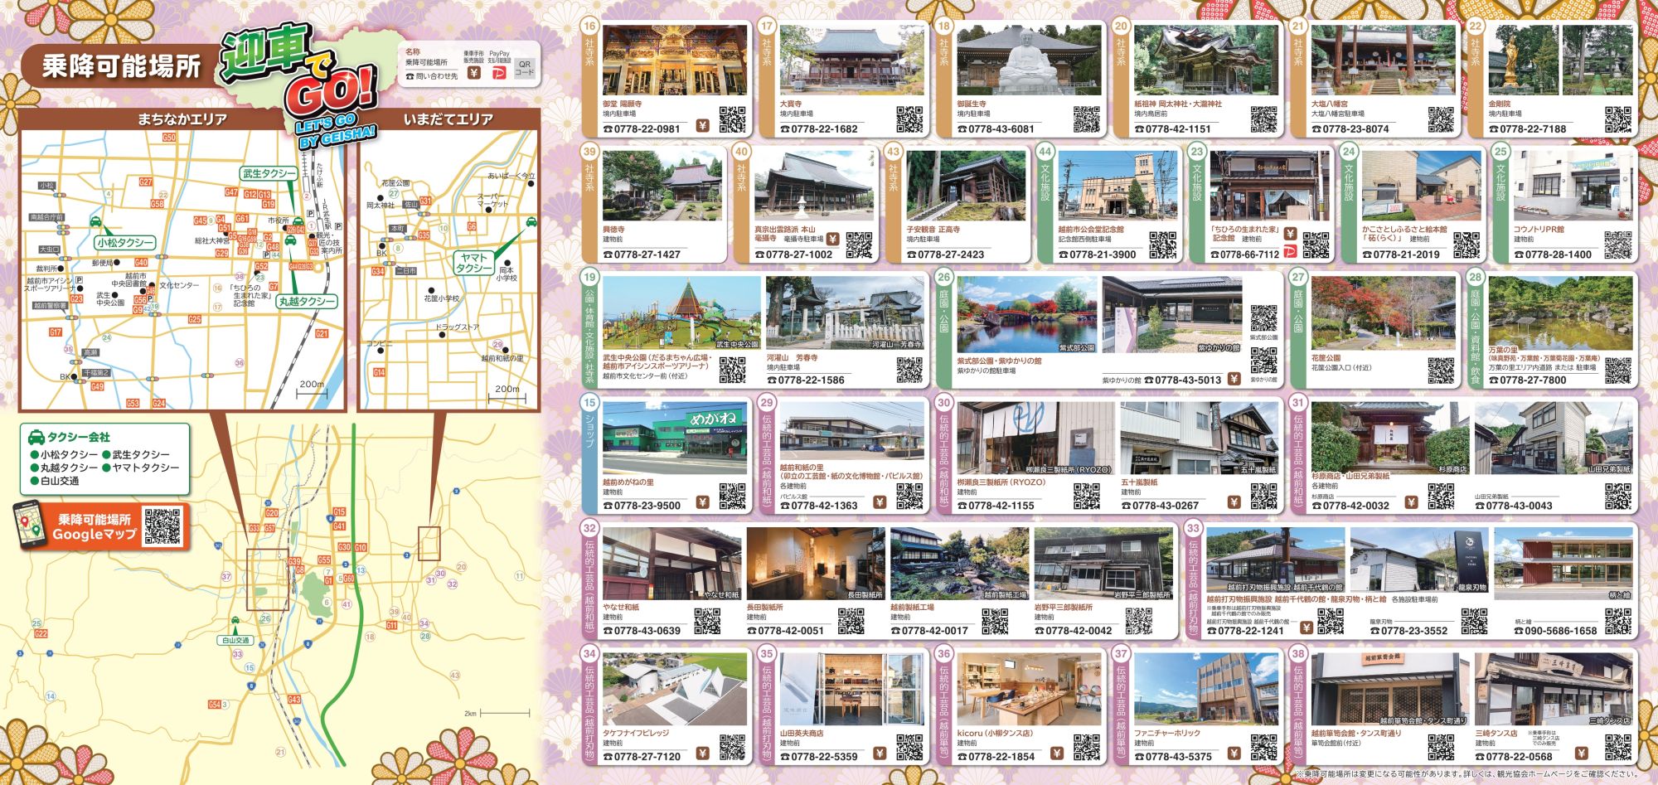This screenshot has height=785, width=1658.
Task: Click the QR code on 万葉の里 card
Action: tap(1618, 371)
